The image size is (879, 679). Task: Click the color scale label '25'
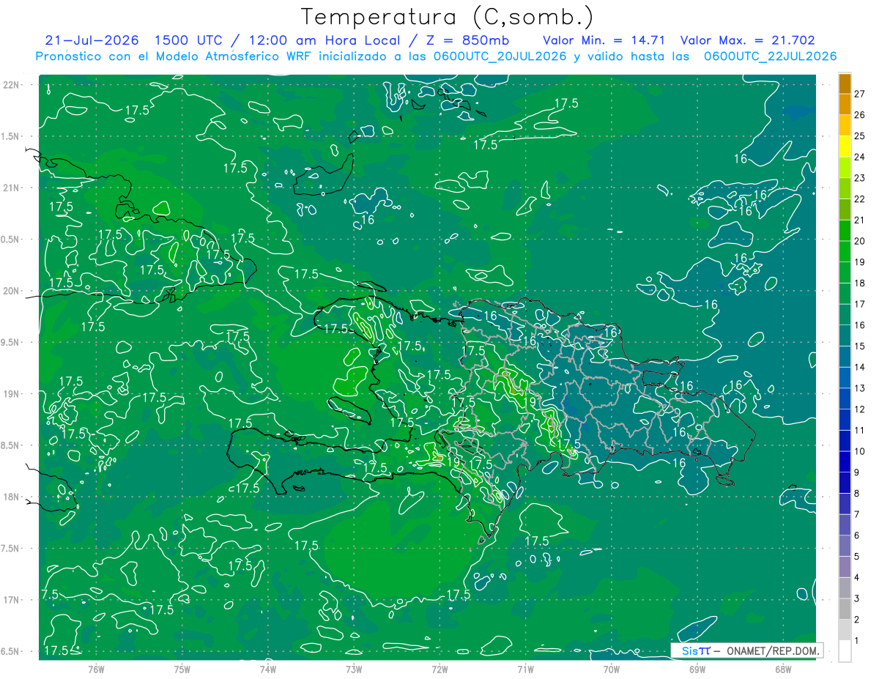(x=860, y=136)
